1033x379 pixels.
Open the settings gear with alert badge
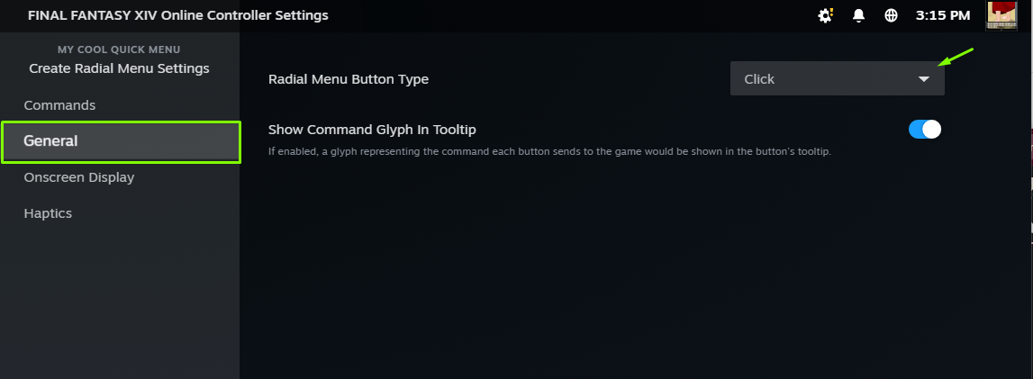pos(825,15)
